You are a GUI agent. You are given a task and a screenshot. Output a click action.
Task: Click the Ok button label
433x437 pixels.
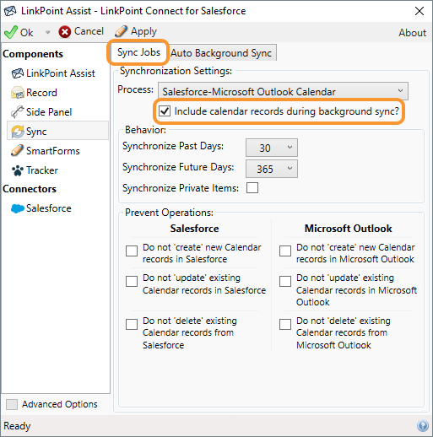[27, 33]
